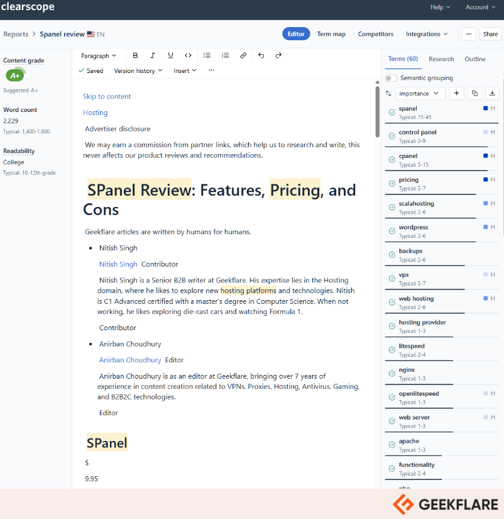Screen dimensions: 504x519
Task: Select the vps term row
Action: click(x=442, y=279)
